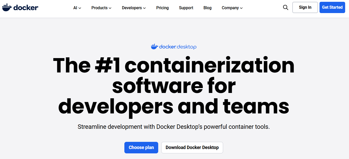Expand the Products dropdown menu
The image size is (349, 159).
(x=101, y=8)
